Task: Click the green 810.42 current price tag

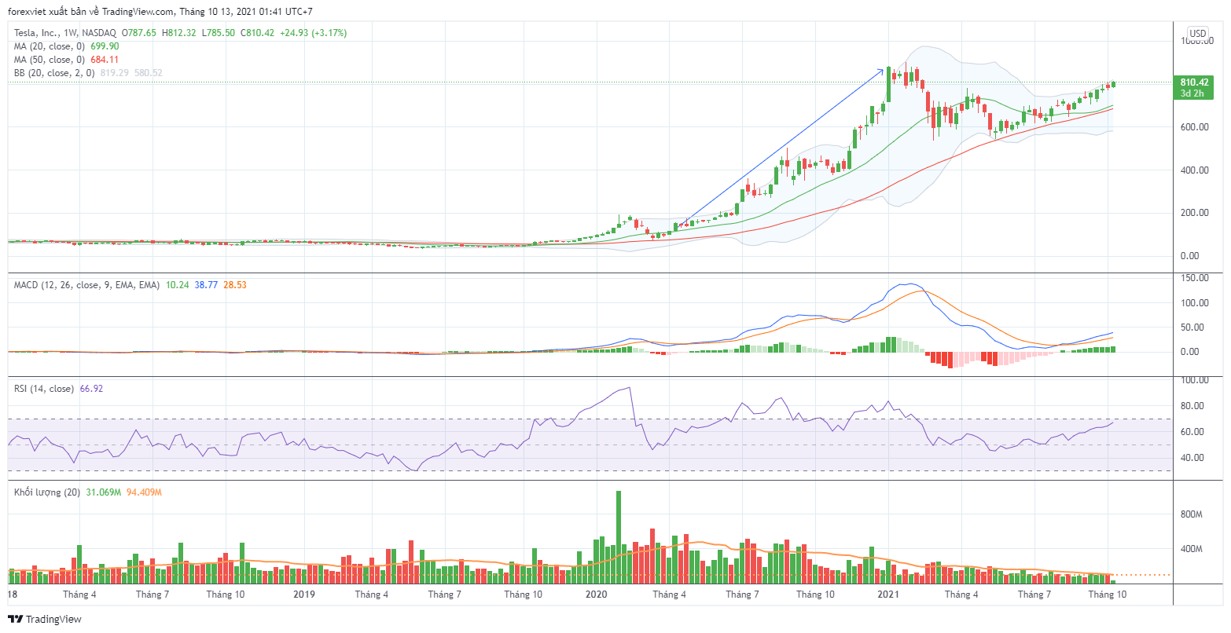Action: point(1193,82)
